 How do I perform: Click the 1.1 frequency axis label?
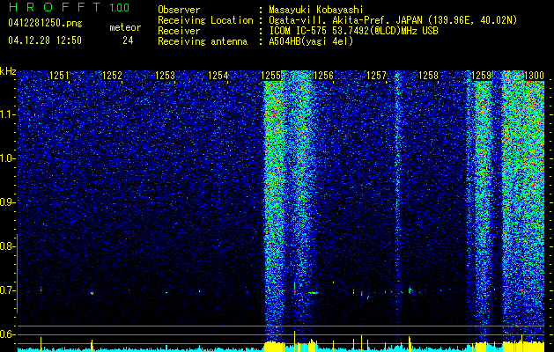click(x=7, y=114)
